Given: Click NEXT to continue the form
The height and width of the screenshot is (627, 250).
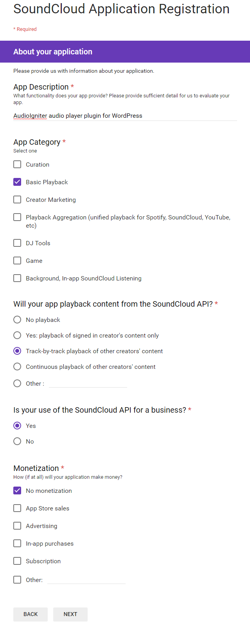Looking at the screenshot, I should 70,614.
